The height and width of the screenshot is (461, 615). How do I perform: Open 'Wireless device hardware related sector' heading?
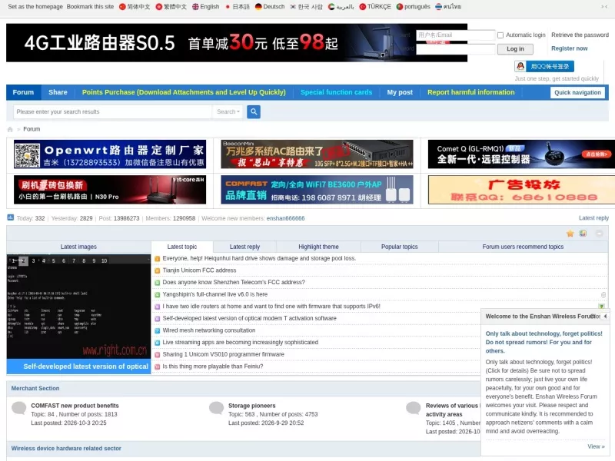click(x=66, y=449)
